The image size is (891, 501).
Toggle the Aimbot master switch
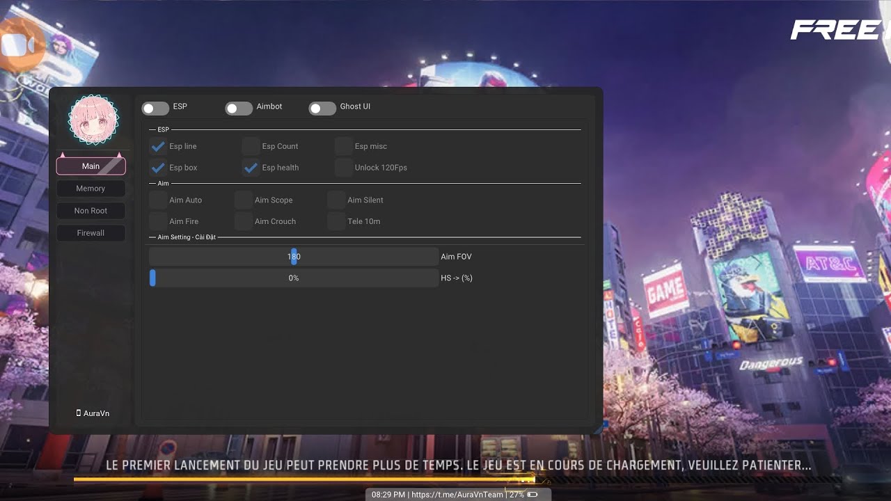(239, 109)
